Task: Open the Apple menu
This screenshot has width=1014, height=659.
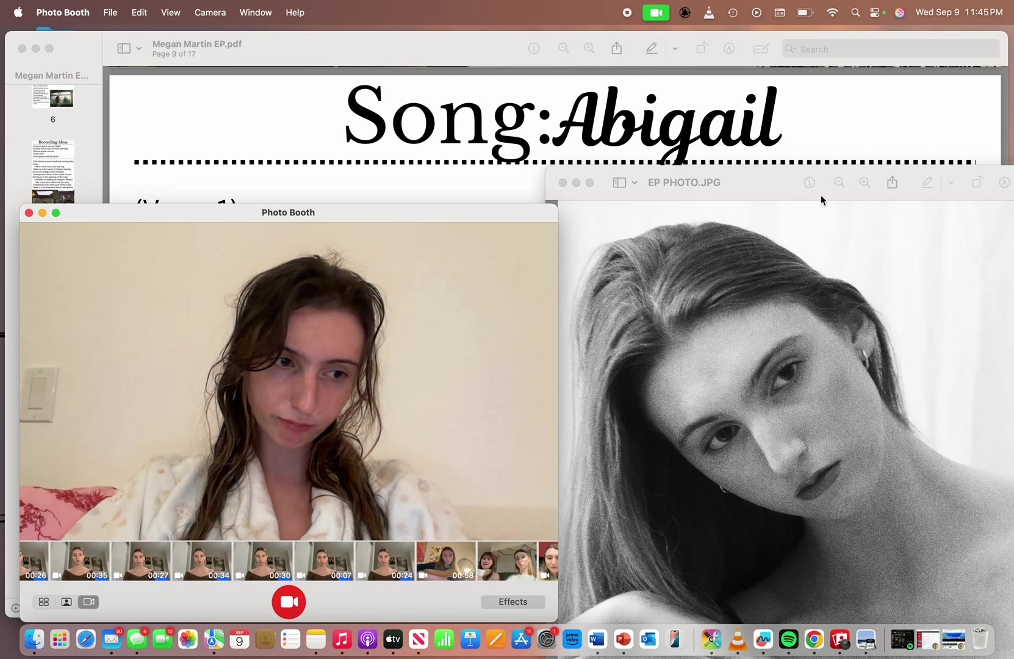Action: (x=18, y=12)
